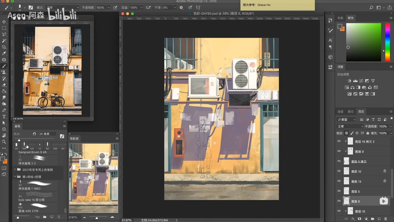The image size is (394, 222).
Task: Select the Type tool
Action: point(4,117)
